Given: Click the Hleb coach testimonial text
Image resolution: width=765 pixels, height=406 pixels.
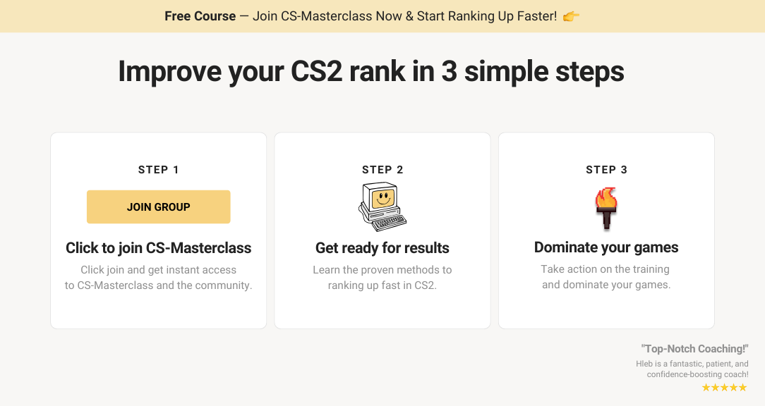Looking at the screenshot, I should 692,369.
